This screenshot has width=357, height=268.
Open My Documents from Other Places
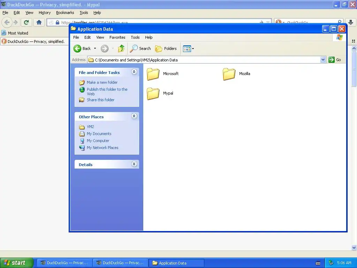click(x=99, y=134)
